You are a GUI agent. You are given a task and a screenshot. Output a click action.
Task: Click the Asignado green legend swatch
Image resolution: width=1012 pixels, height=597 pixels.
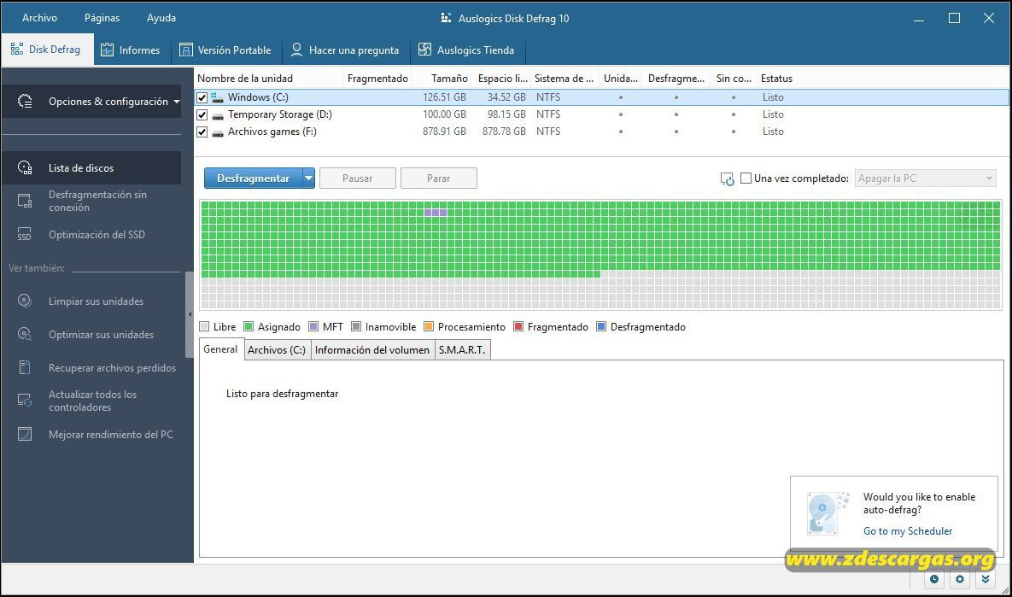(x=249, y=326)
